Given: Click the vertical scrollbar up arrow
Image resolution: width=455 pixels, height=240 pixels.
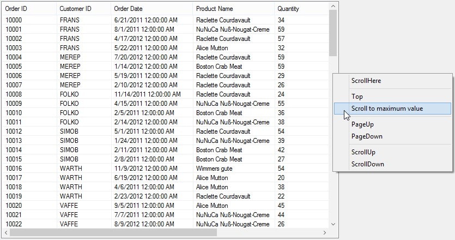Looking at the screenshot, I should click(x=333, y=6).
